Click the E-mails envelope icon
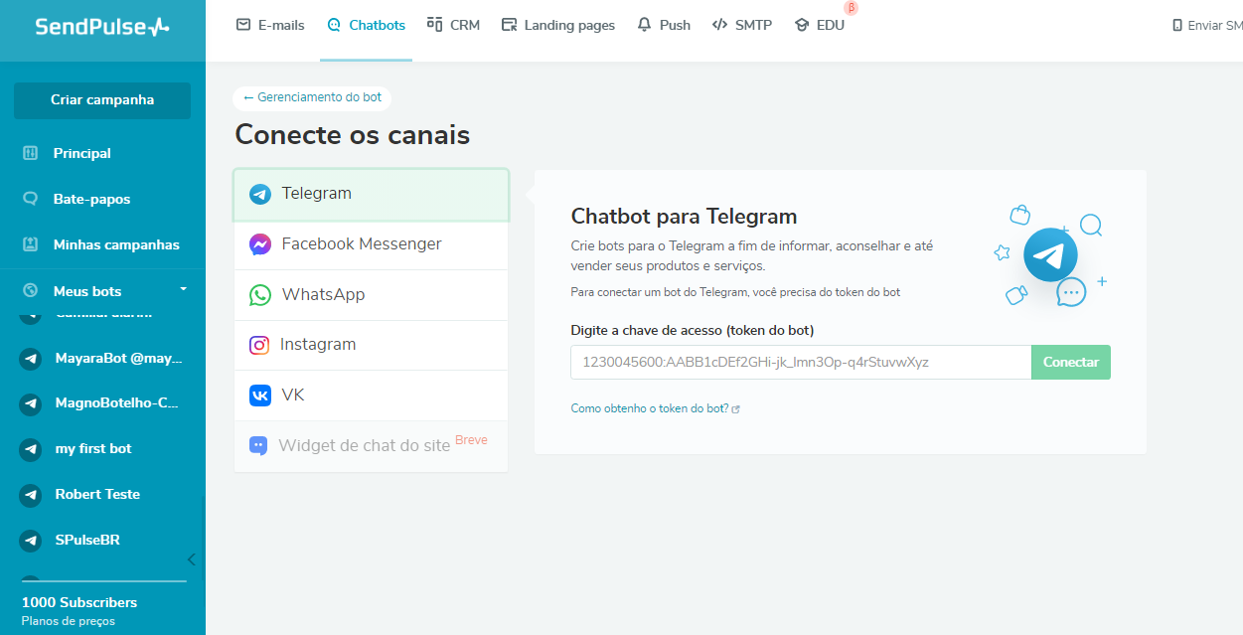Viewport: 1243px width, 635px height. coord(243,25)
